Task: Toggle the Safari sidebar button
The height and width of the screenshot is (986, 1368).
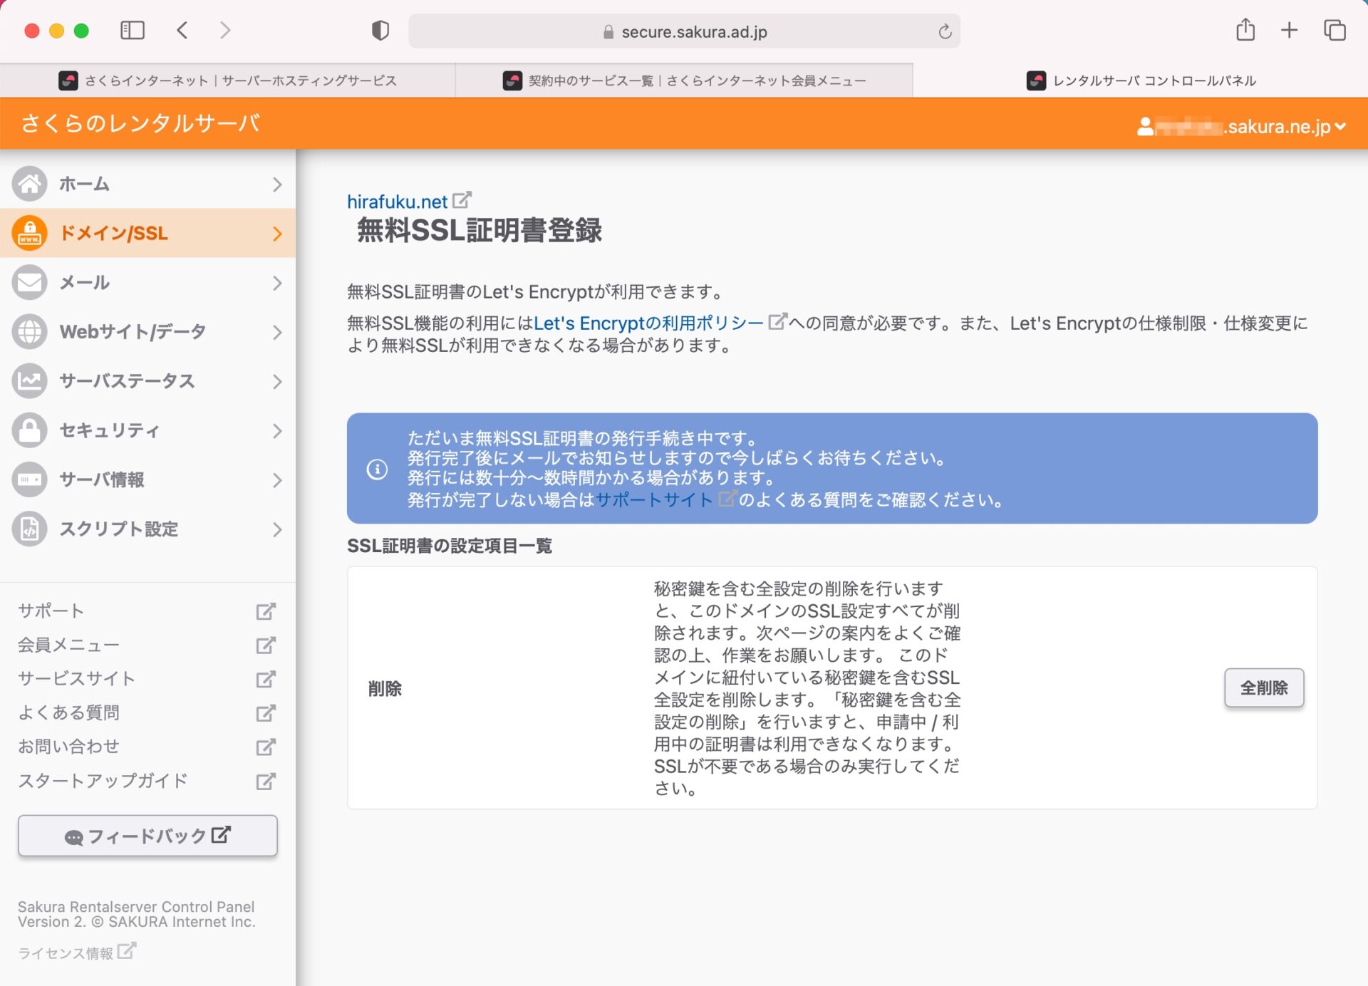Action: [x=133, y=31]
